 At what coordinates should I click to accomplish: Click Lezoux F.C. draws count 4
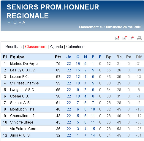[x=85, y=77]
